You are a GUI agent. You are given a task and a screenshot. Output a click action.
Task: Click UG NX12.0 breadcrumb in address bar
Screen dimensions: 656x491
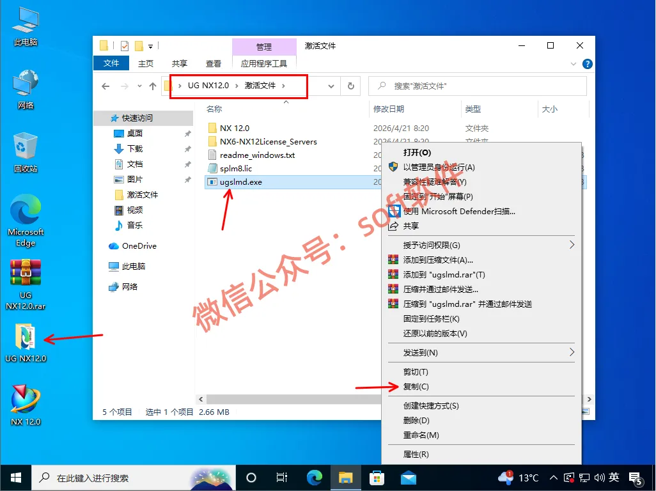click(x=208, y=86)
